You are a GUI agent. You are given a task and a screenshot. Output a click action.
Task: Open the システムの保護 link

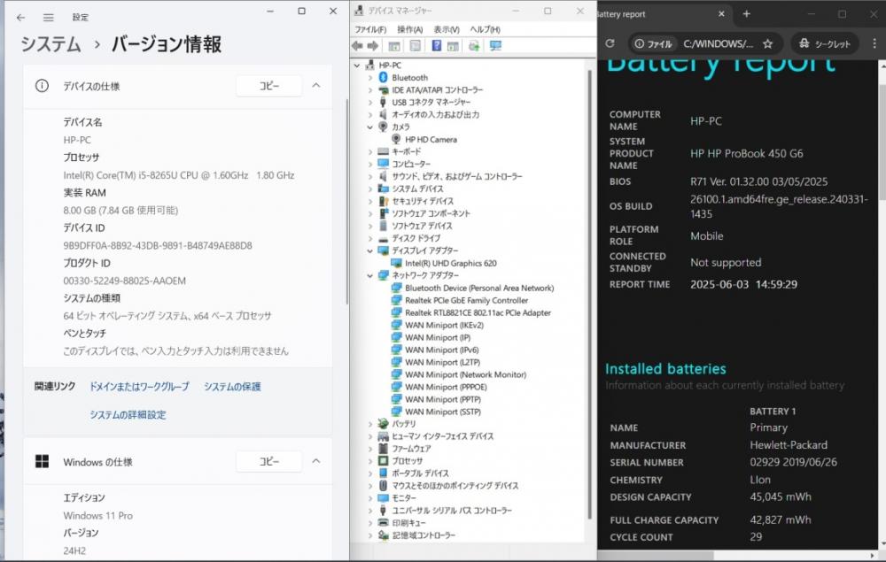(232, 387)
